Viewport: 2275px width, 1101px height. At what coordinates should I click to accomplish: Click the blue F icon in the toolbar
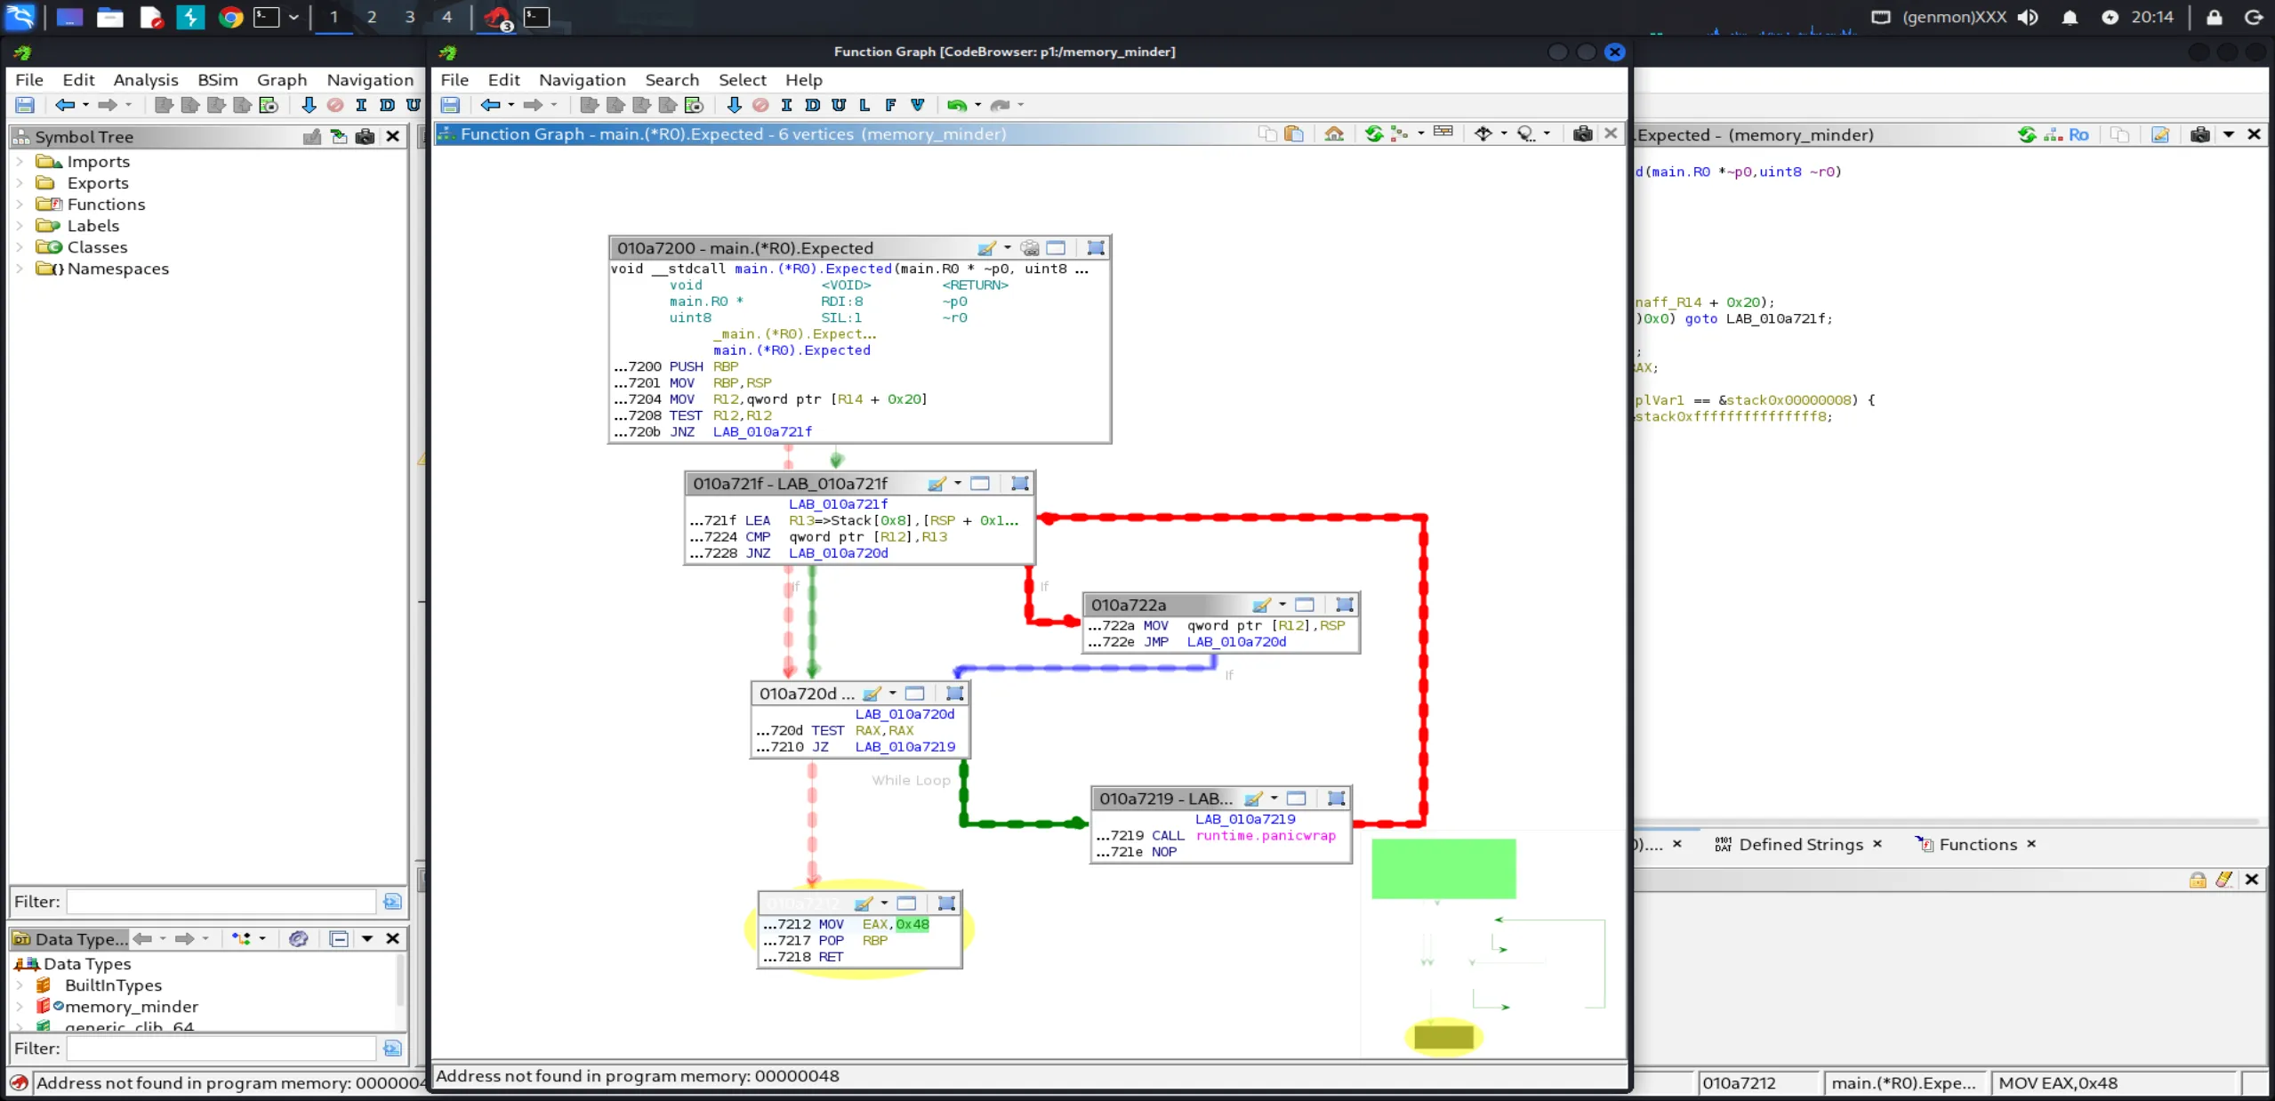pos(890,105)
